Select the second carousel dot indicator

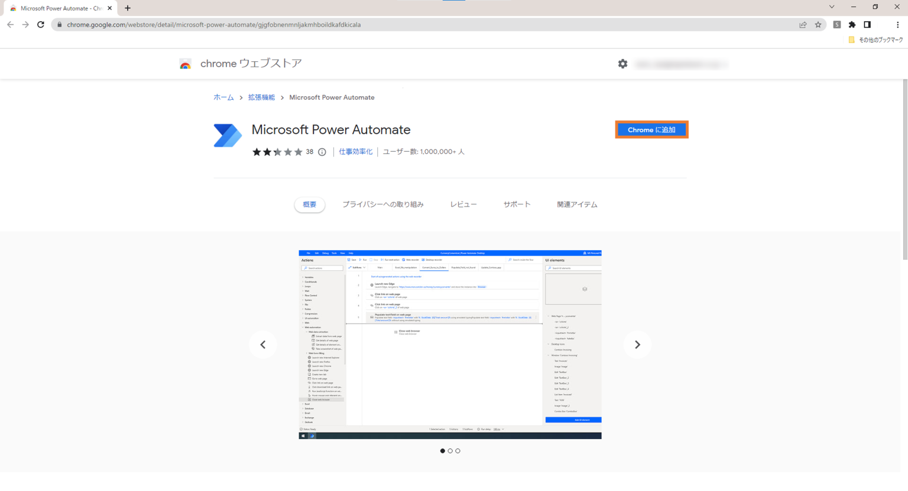click(450, 451)
